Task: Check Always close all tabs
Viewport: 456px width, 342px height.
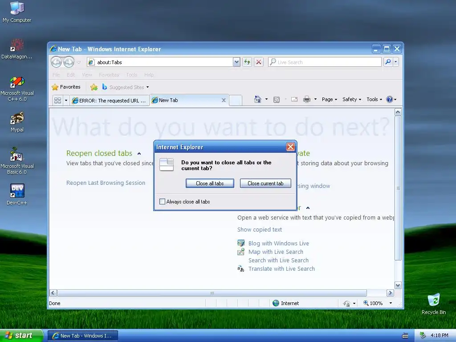Action: coord(162,202)
